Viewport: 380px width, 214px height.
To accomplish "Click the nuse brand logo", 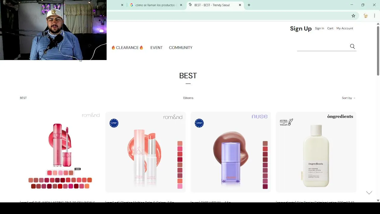I will 259,117.
